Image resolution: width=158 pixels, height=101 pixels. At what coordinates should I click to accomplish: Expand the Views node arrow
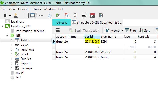[x=12, y=45]
